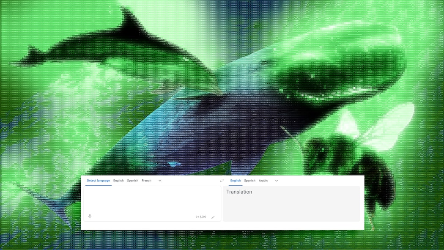This screenshot has height=250, width=444.
Task: Click the 0/5,000 character counter
Action: (200, 216)
